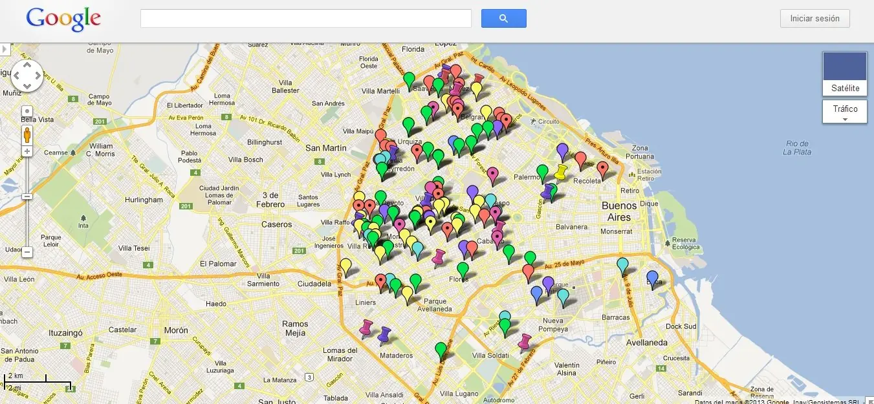Switch to Satélite map view
This screenshot has height=404, width=874.
pos(845,74)
